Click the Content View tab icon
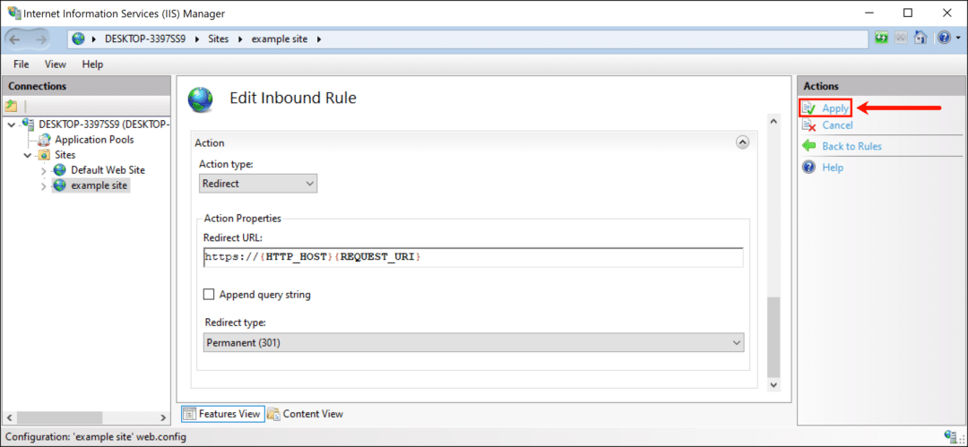 (273, 414)
